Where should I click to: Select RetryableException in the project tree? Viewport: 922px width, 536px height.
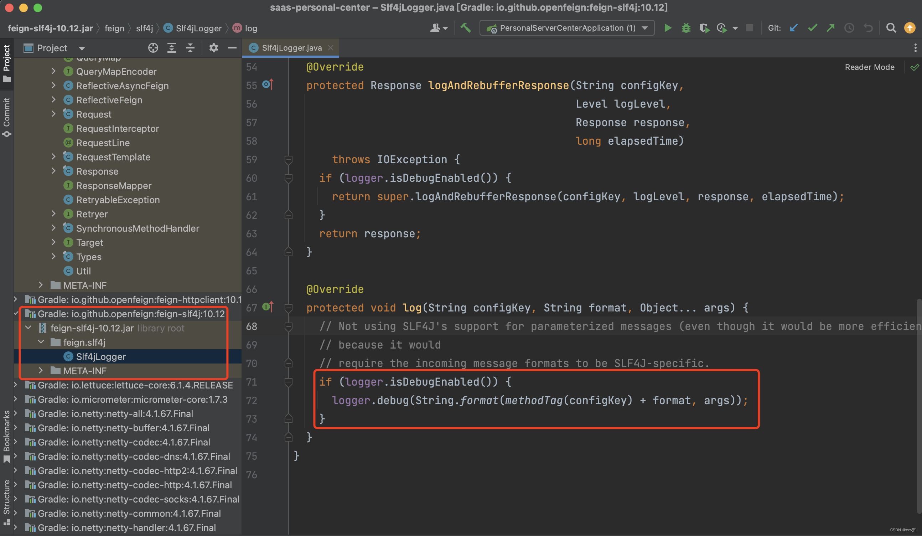(128, 200)
